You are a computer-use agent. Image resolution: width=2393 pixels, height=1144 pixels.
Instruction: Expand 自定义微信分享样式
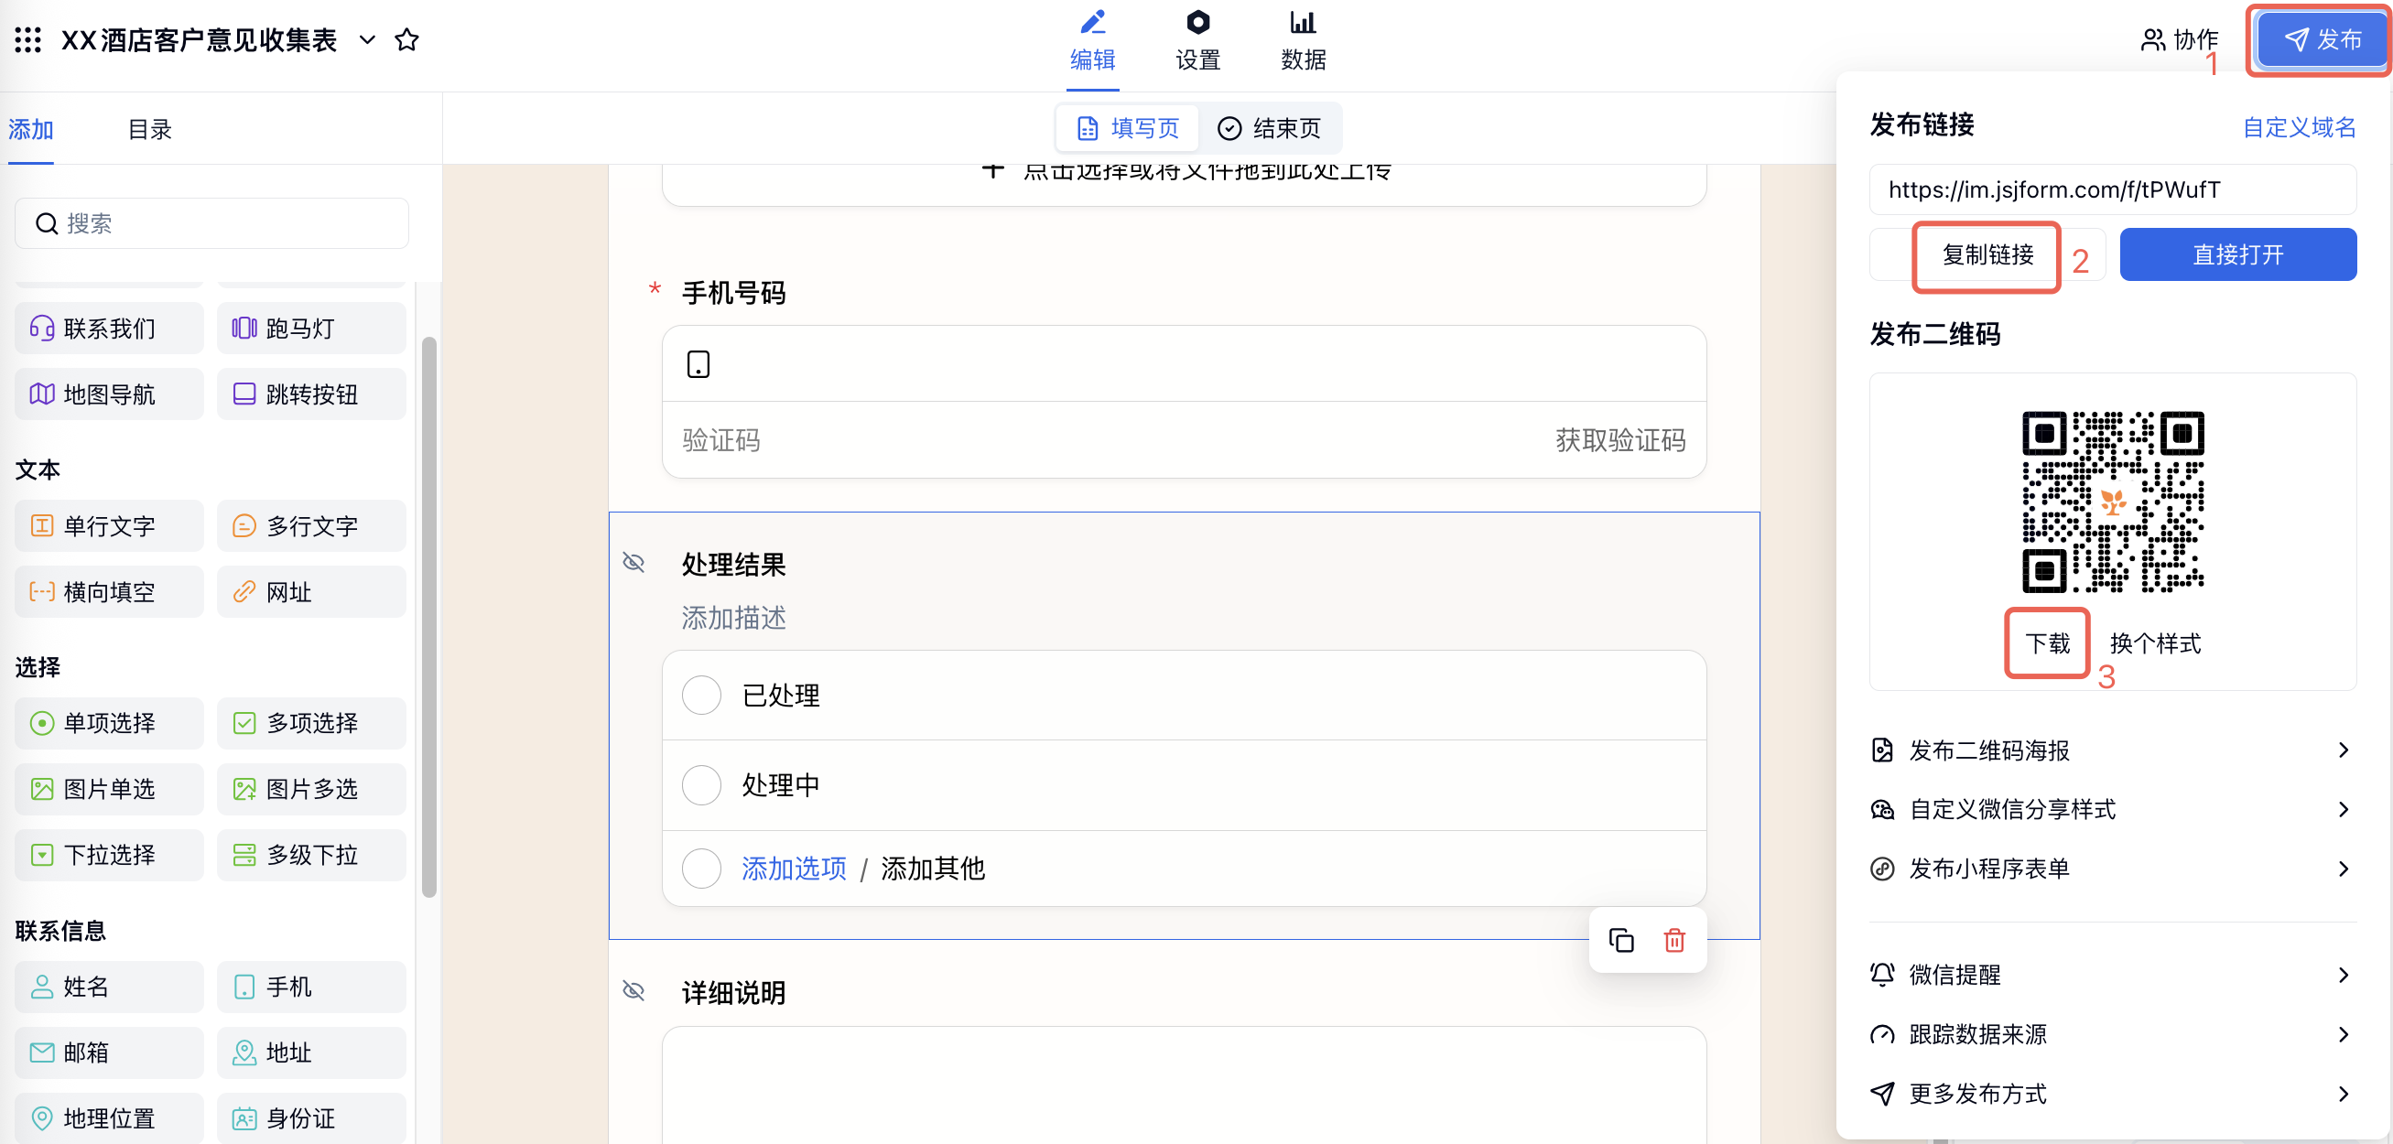tap(2113, 810)
